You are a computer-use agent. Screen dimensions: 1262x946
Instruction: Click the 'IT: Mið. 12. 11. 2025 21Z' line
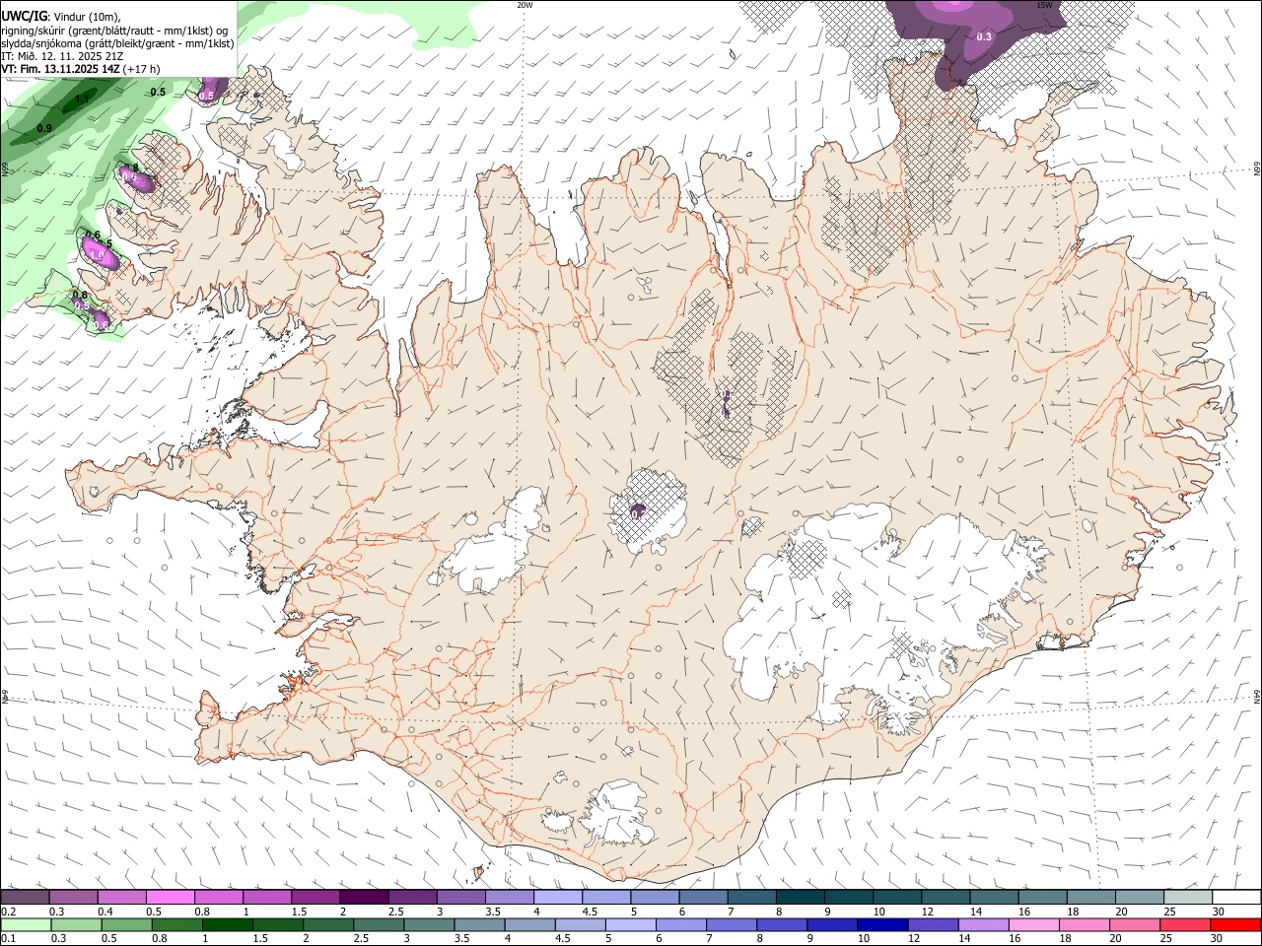(62, 56)
